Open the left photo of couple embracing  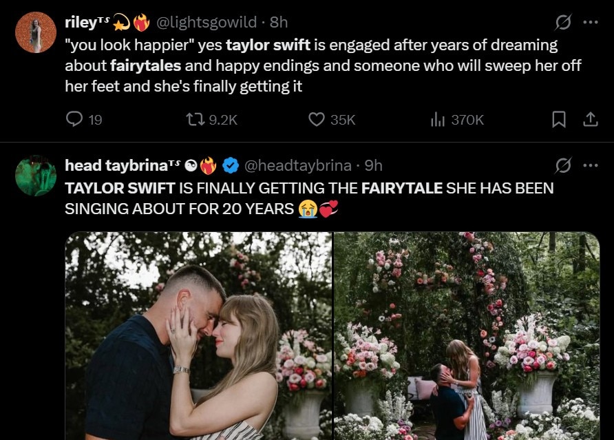tap(199, 336)
